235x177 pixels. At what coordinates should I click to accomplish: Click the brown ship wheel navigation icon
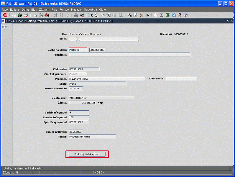141,15
